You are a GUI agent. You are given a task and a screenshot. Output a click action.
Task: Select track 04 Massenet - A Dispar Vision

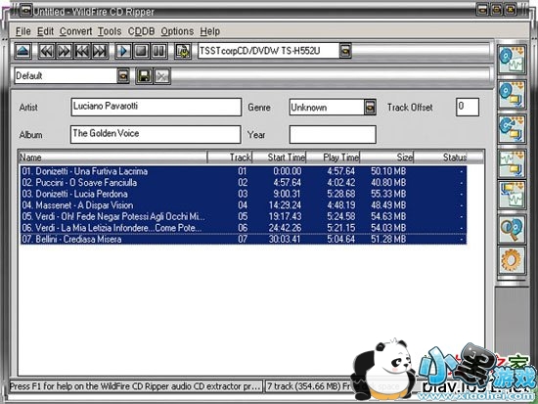click(x=244, y=205)
